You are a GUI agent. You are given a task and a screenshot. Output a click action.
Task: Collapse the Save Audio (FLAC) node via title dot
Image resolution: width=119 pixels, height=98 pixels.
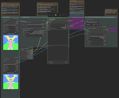point(86,20)
